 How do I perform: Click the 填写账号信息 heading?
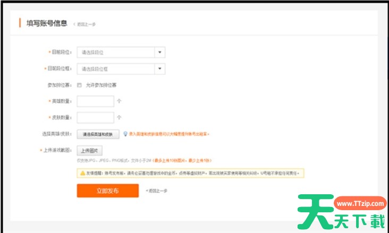click(47, 23)
